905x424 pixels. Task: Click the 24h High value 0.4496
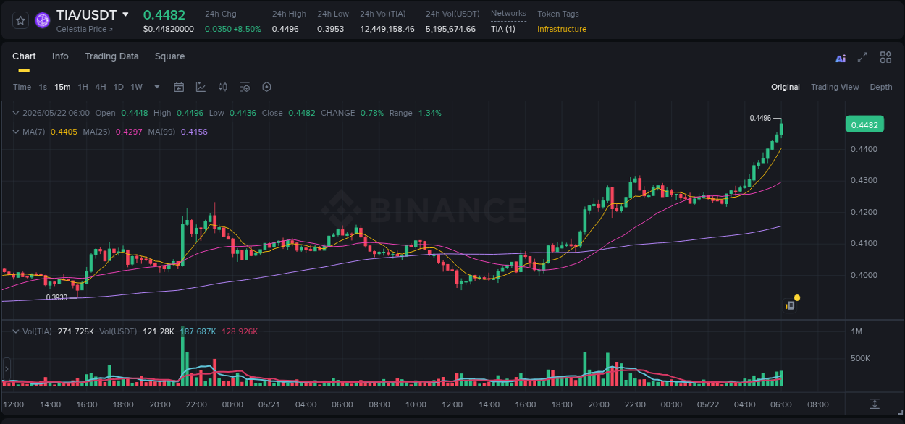(x=285, y=29)
